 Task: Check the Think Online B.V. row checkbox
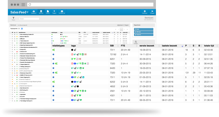pos(10,41)
